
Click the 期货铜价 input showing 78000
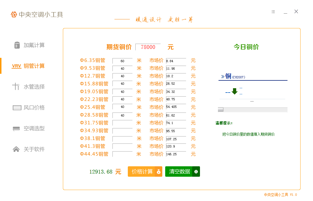coord(148,47)
